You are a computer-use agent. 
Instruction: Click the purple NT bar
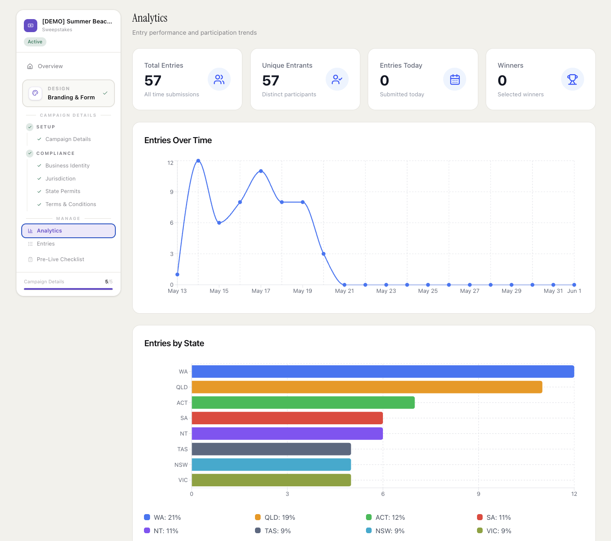coord(287,433)
